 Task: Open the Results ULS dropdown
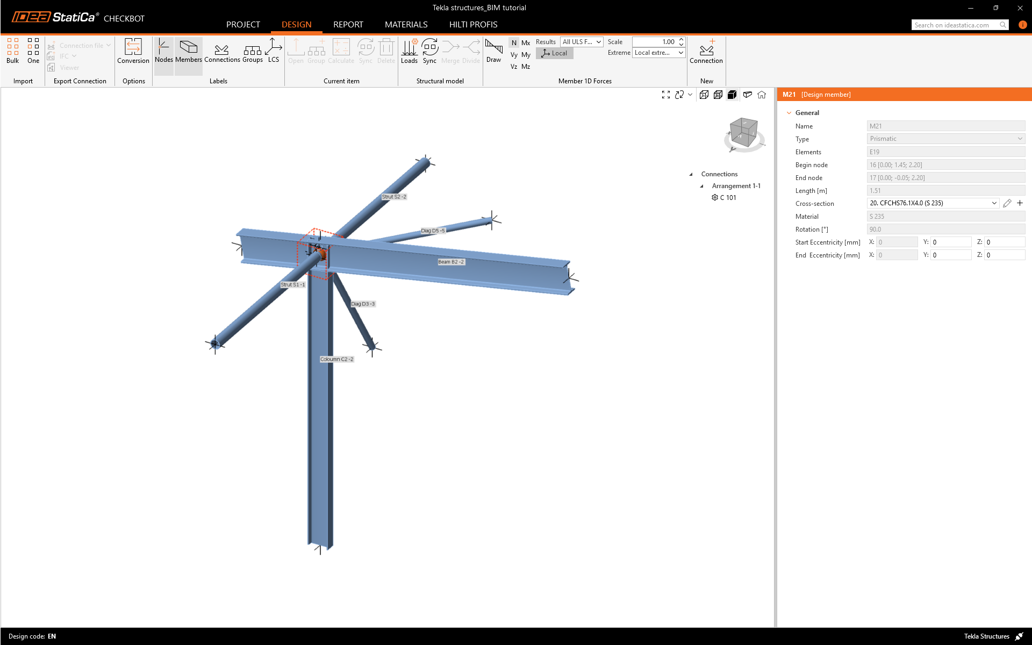tap(582, 42)
